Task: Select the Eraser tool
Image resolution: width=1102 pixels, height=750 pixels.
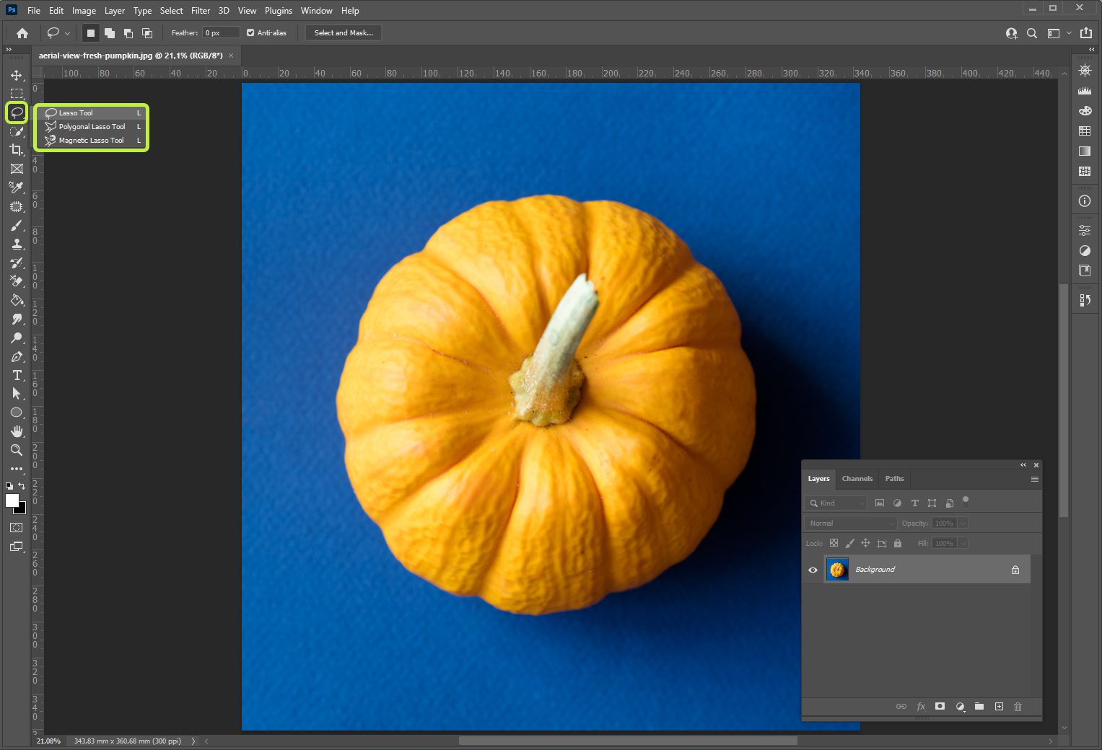Action: 17,281
